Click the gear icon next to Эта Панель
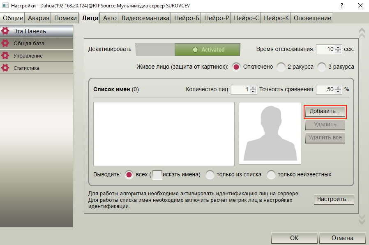This screenshot has height=245, width=369. click(x=5, y=31)
